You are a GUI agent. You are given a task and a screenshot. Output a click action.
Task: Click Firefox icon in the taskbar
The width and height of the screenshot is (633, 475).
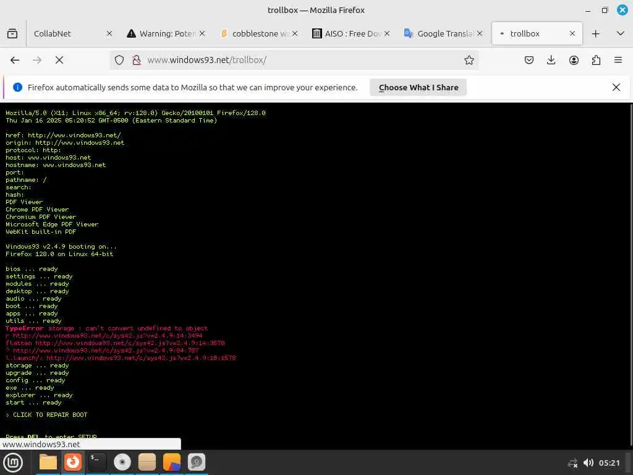(73, 462)
